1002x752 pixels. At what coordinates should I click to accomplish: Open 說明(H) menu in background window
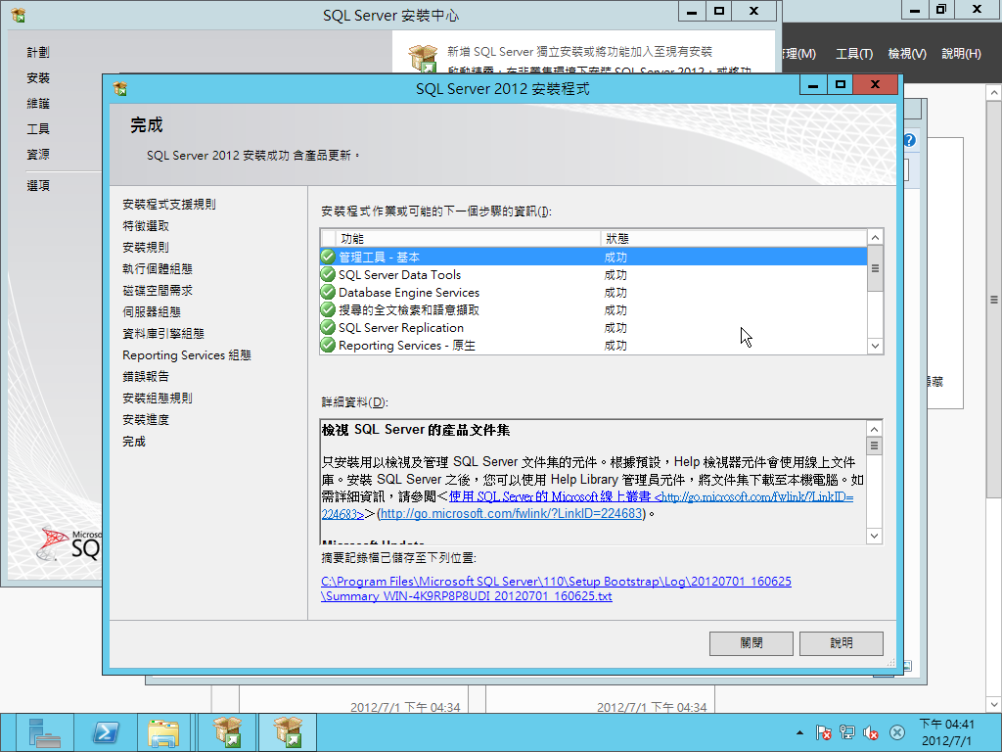coord(961,54)
